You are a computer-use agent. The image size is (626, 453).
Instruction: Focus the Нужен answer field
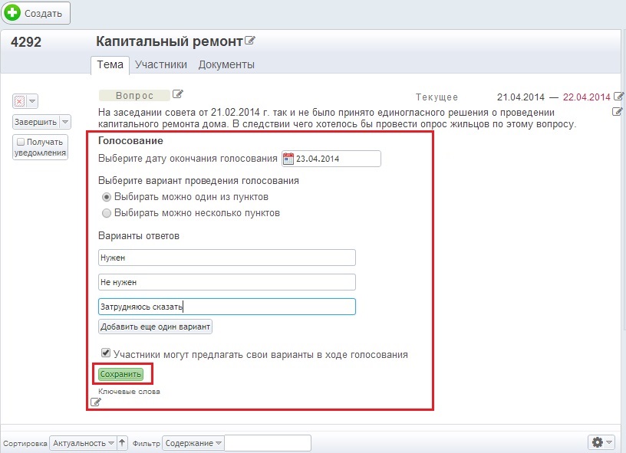tap(227, 258)
